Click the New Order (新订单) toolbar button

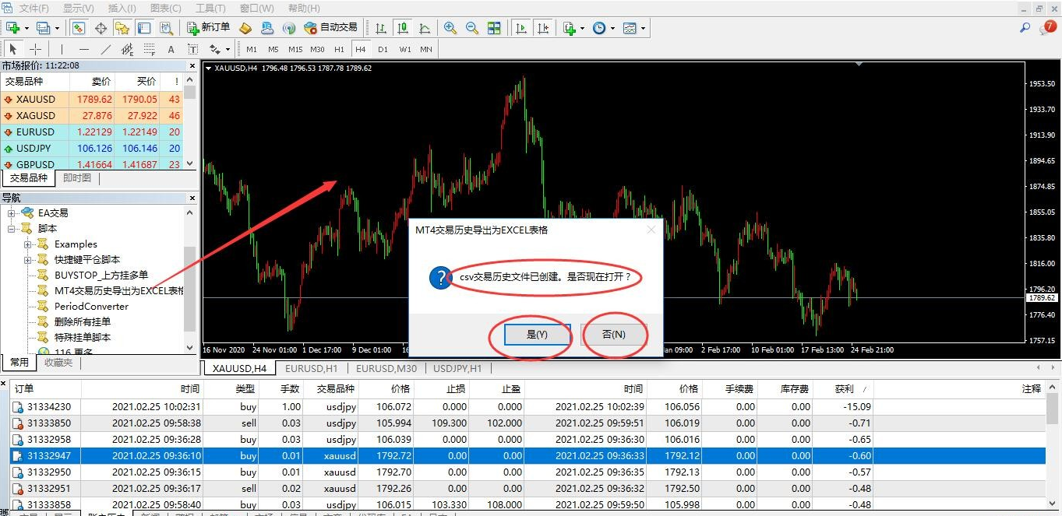point(209,28)
